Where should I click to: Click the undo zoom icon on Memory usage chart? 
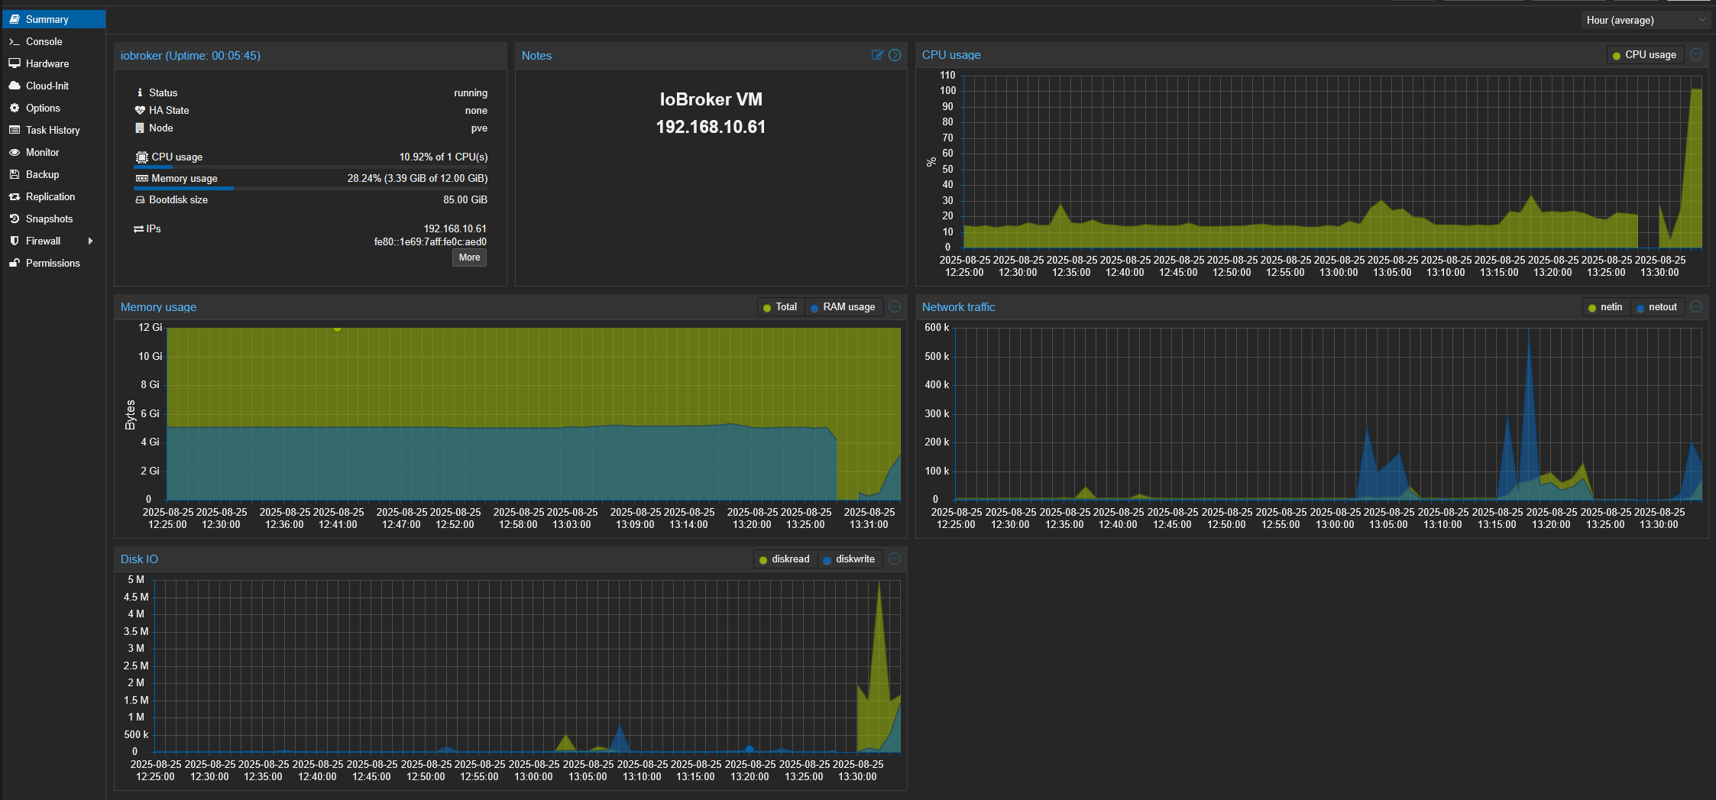click(895, 306)
